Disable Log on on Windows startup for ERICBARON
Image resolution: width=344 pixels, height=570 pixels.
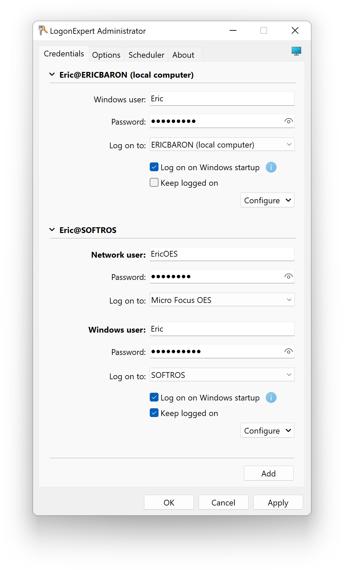pos(154,167)
